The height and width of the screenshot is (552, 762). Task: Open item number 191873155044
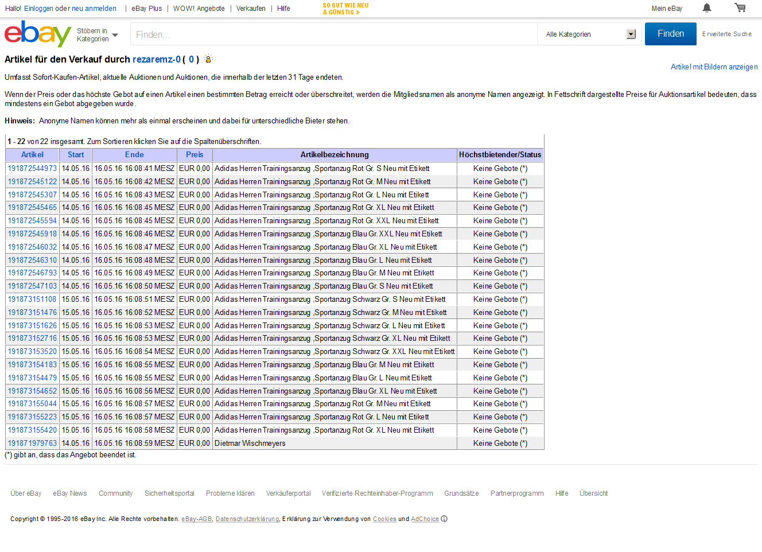pos(32,404)
